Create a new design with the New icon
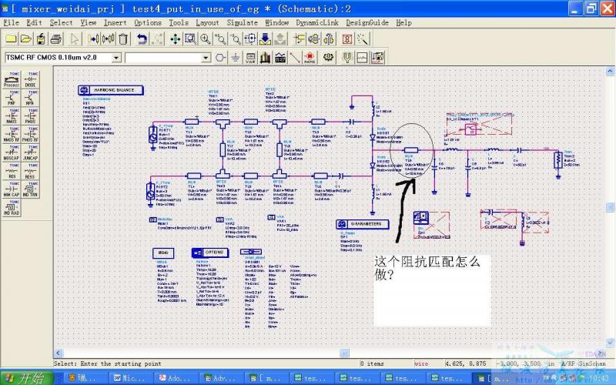Viewport: 616px width, 385px height. [x=11, y=39]
